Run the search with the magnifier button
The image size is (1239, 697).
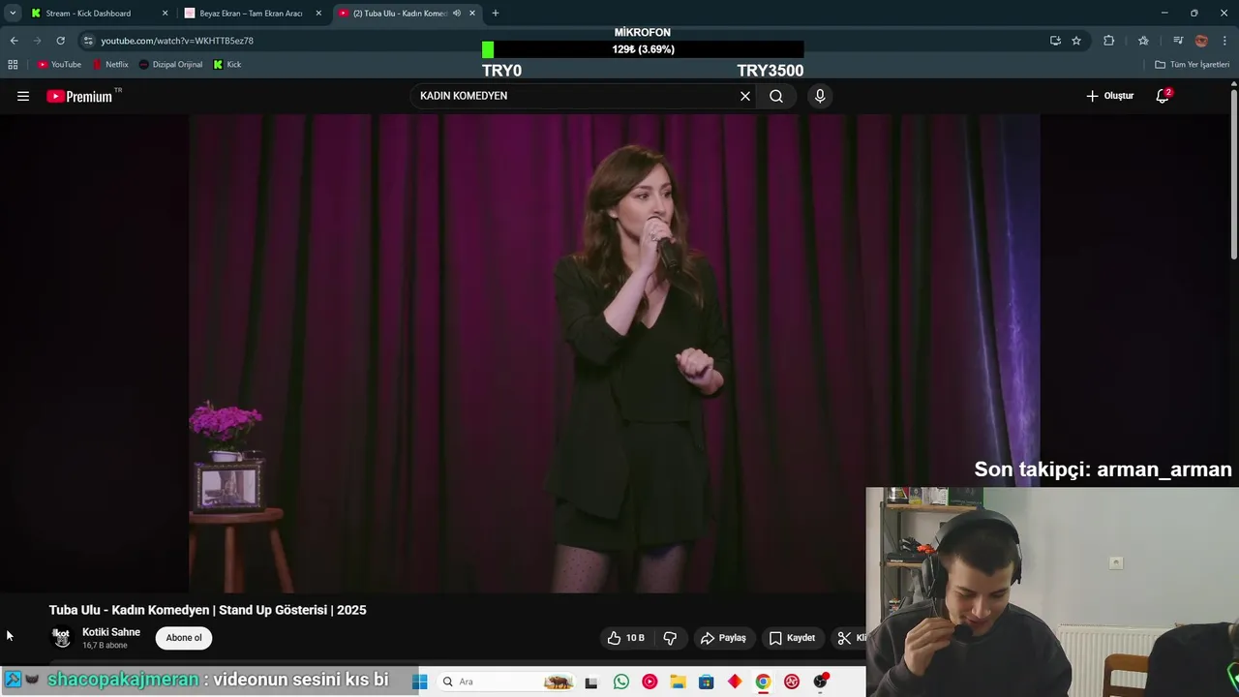[x=776, y=96]
